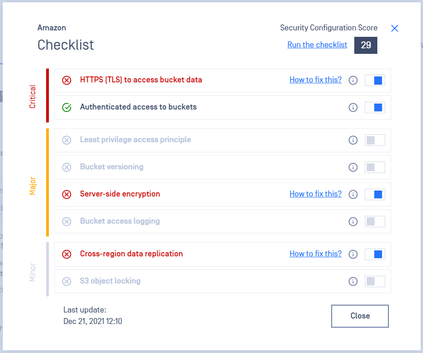Click the gray X icon beside S3 object locking

click(x=66, y=281)
